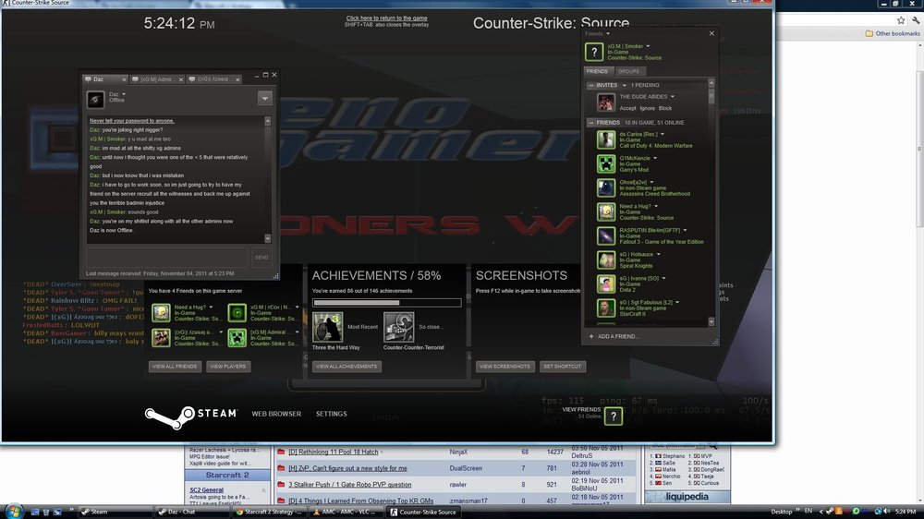Click Counter-Counter-Terrorist achievement icon
924x519 pixels.
[x=398, y=327]
